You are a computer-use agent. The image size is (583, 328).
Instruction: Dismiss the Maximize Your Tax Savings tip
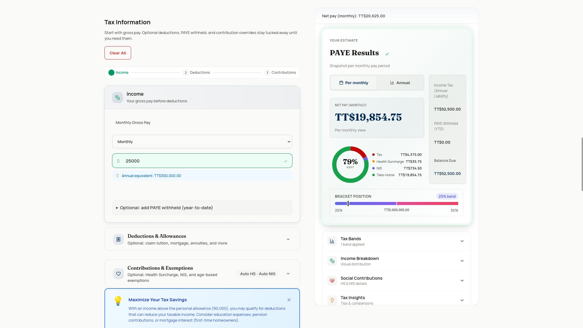[x=289, y=300]
